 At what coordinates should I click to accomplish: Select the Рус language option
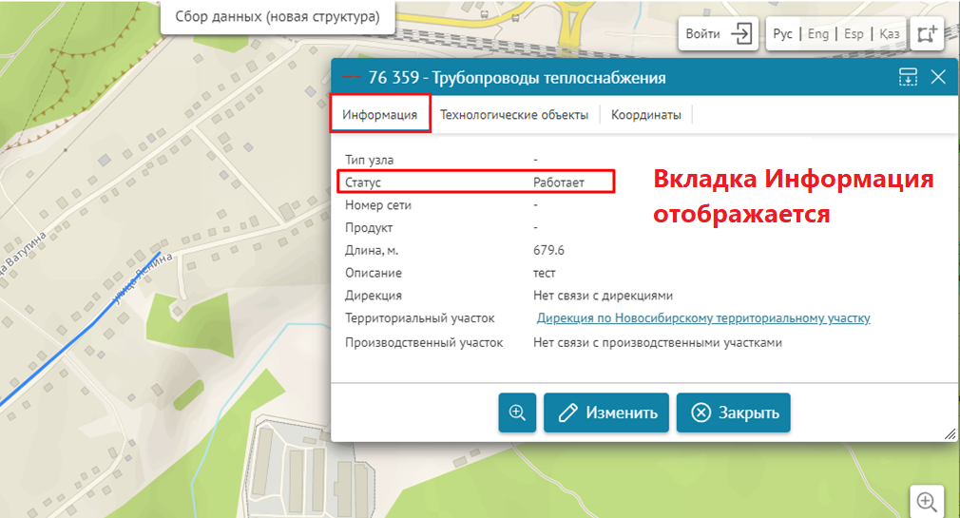pyautogui.click(x=782, y=34)
